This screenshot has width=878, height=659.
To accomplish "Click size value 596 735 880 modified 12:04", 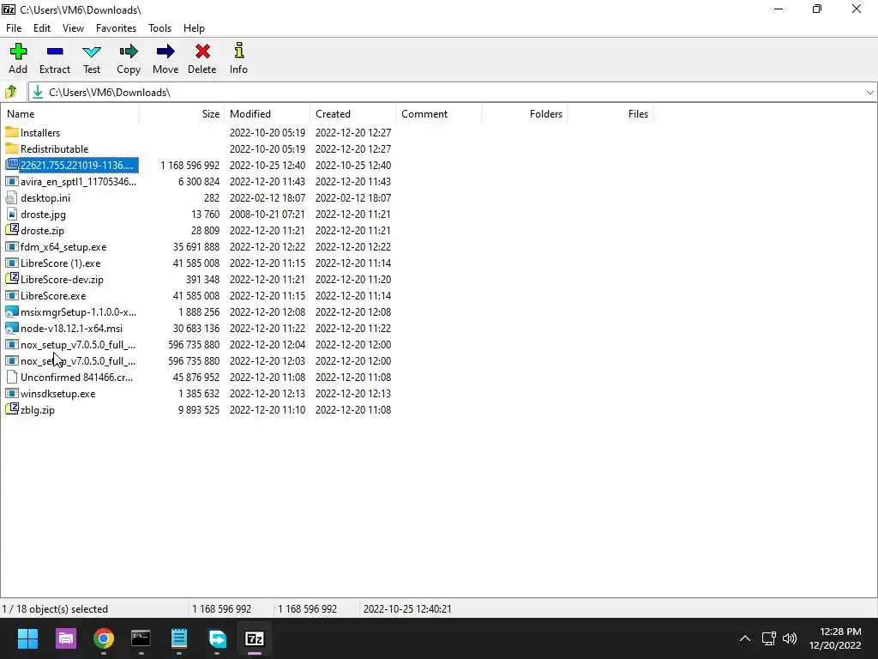I will pos(194,345).
